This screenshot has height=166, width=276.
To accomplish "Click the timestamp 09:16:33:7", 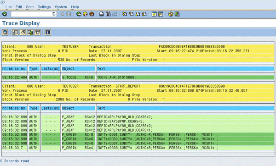I will click(x=12, y=148).
